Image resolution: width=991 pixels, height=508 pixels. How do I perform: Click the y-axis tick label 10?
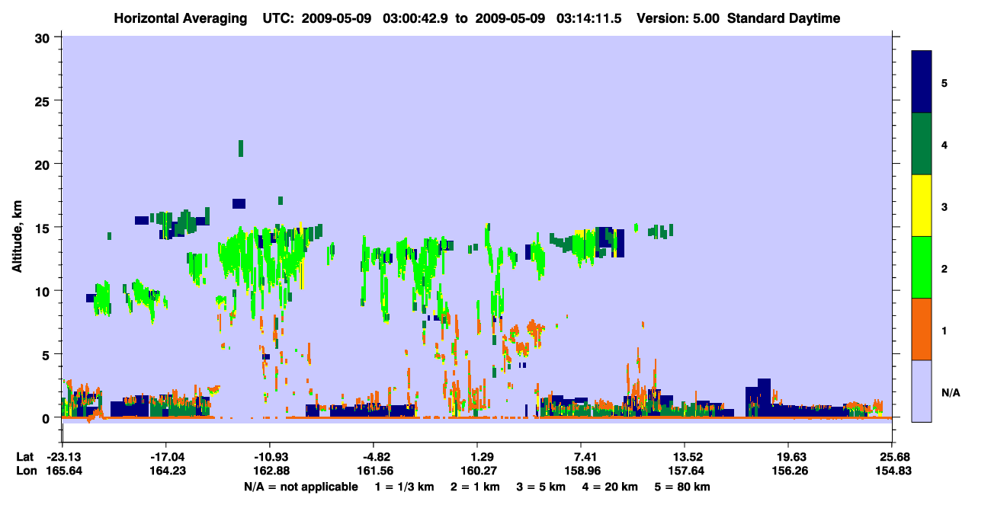(44, 291)
